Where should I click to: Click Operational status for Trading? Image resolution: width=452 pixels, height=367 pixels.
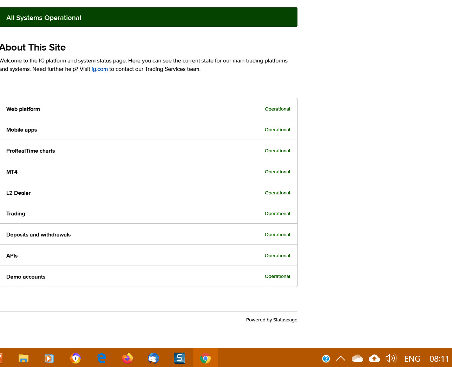point(277,214)
